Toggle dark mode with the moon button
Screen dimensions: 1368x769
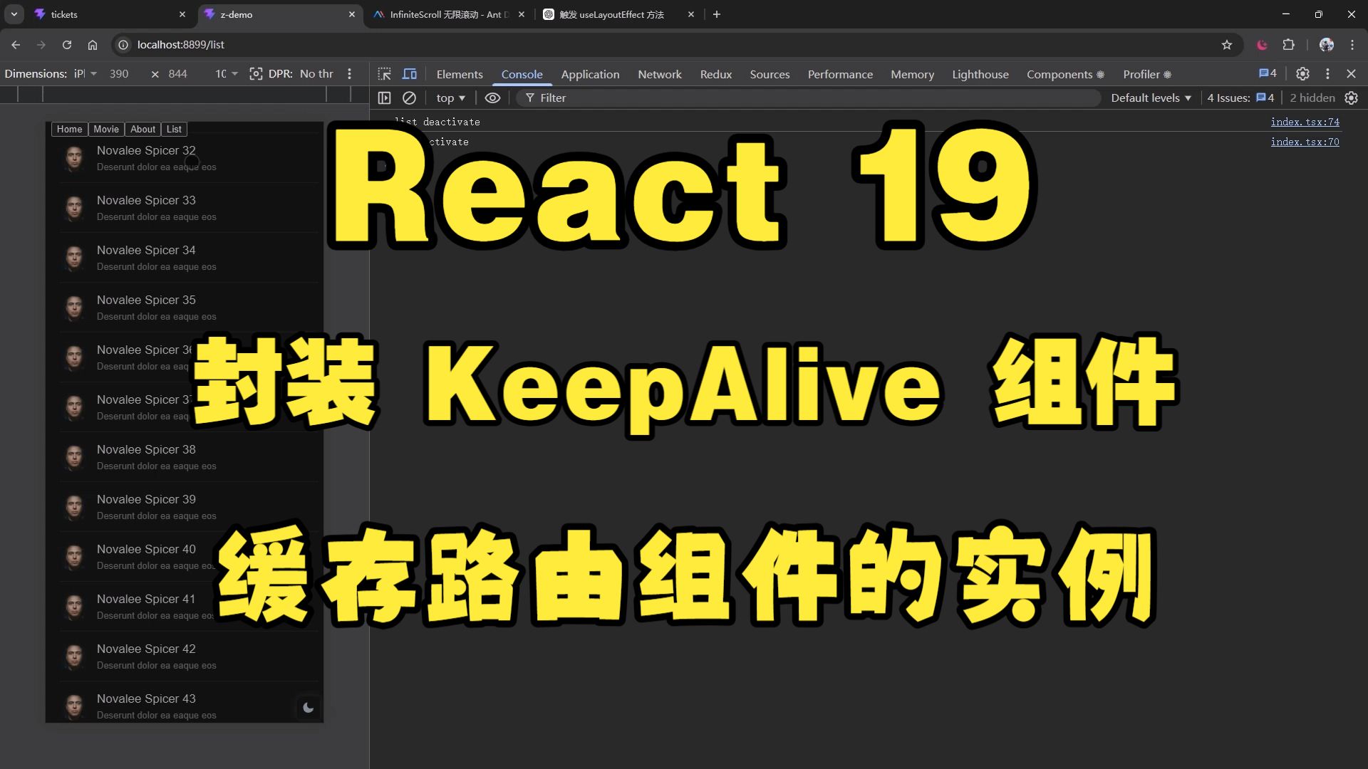[x=308, y=707]
